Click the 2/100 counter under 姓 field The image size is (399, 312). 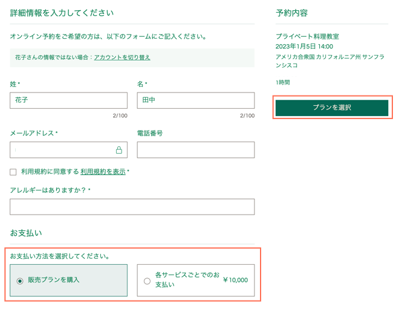click(120, 116)
